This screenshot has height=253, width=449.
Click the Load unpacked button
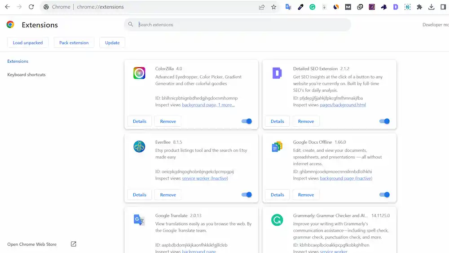pyautogui.click(x=28, y=43)
